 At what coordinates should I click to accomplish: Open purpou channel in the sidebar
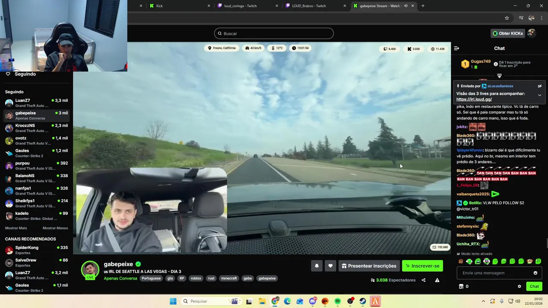pyautogui.click(x=36, y=166)
